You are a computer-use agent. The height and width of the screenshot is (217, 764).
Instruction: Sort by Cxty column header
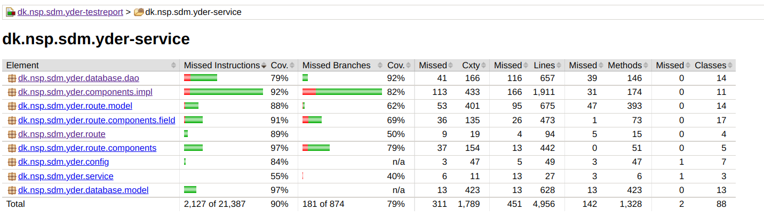point(471,65)
